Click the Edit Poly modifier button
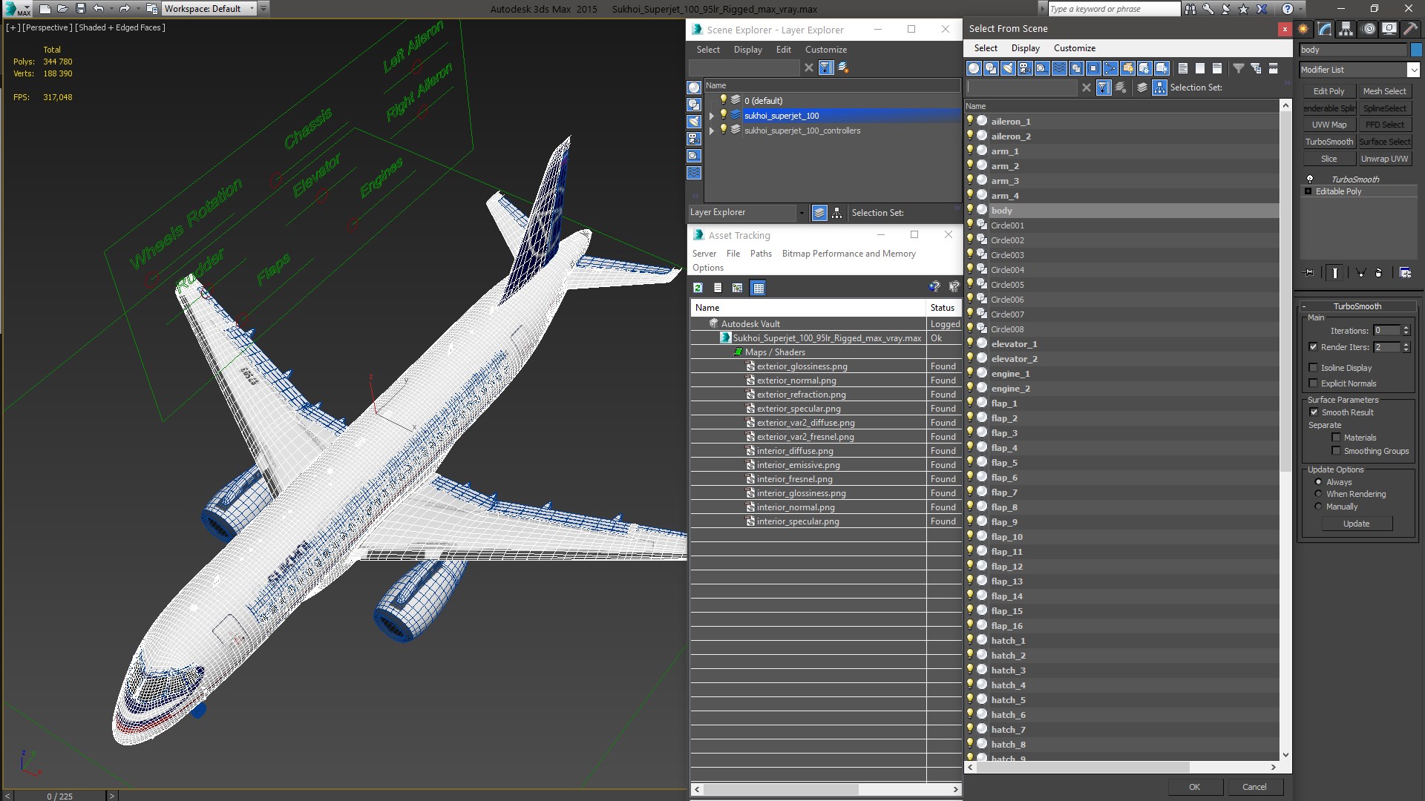The height and width of the screenshot is (801, 1425). pos(1329,91)
